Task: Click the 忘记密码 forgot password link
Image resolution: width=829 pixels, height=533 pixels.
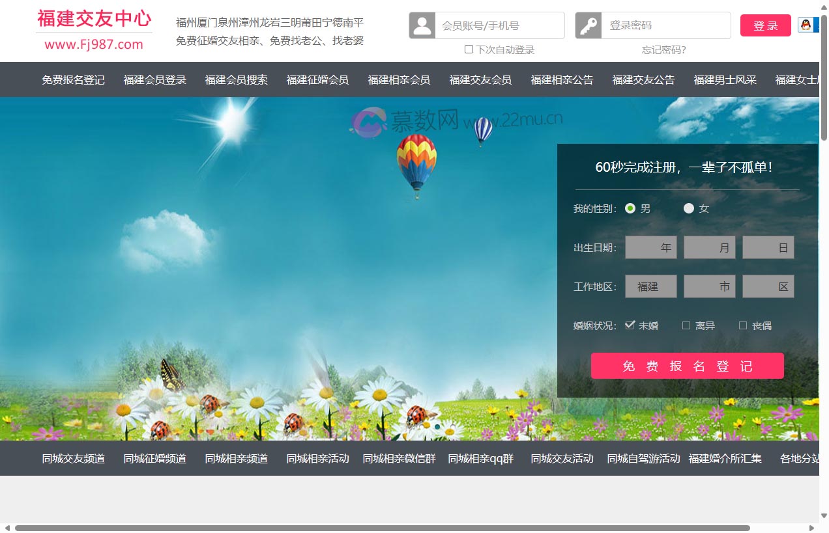Action: pyautogui.click(x=663, y=49)
